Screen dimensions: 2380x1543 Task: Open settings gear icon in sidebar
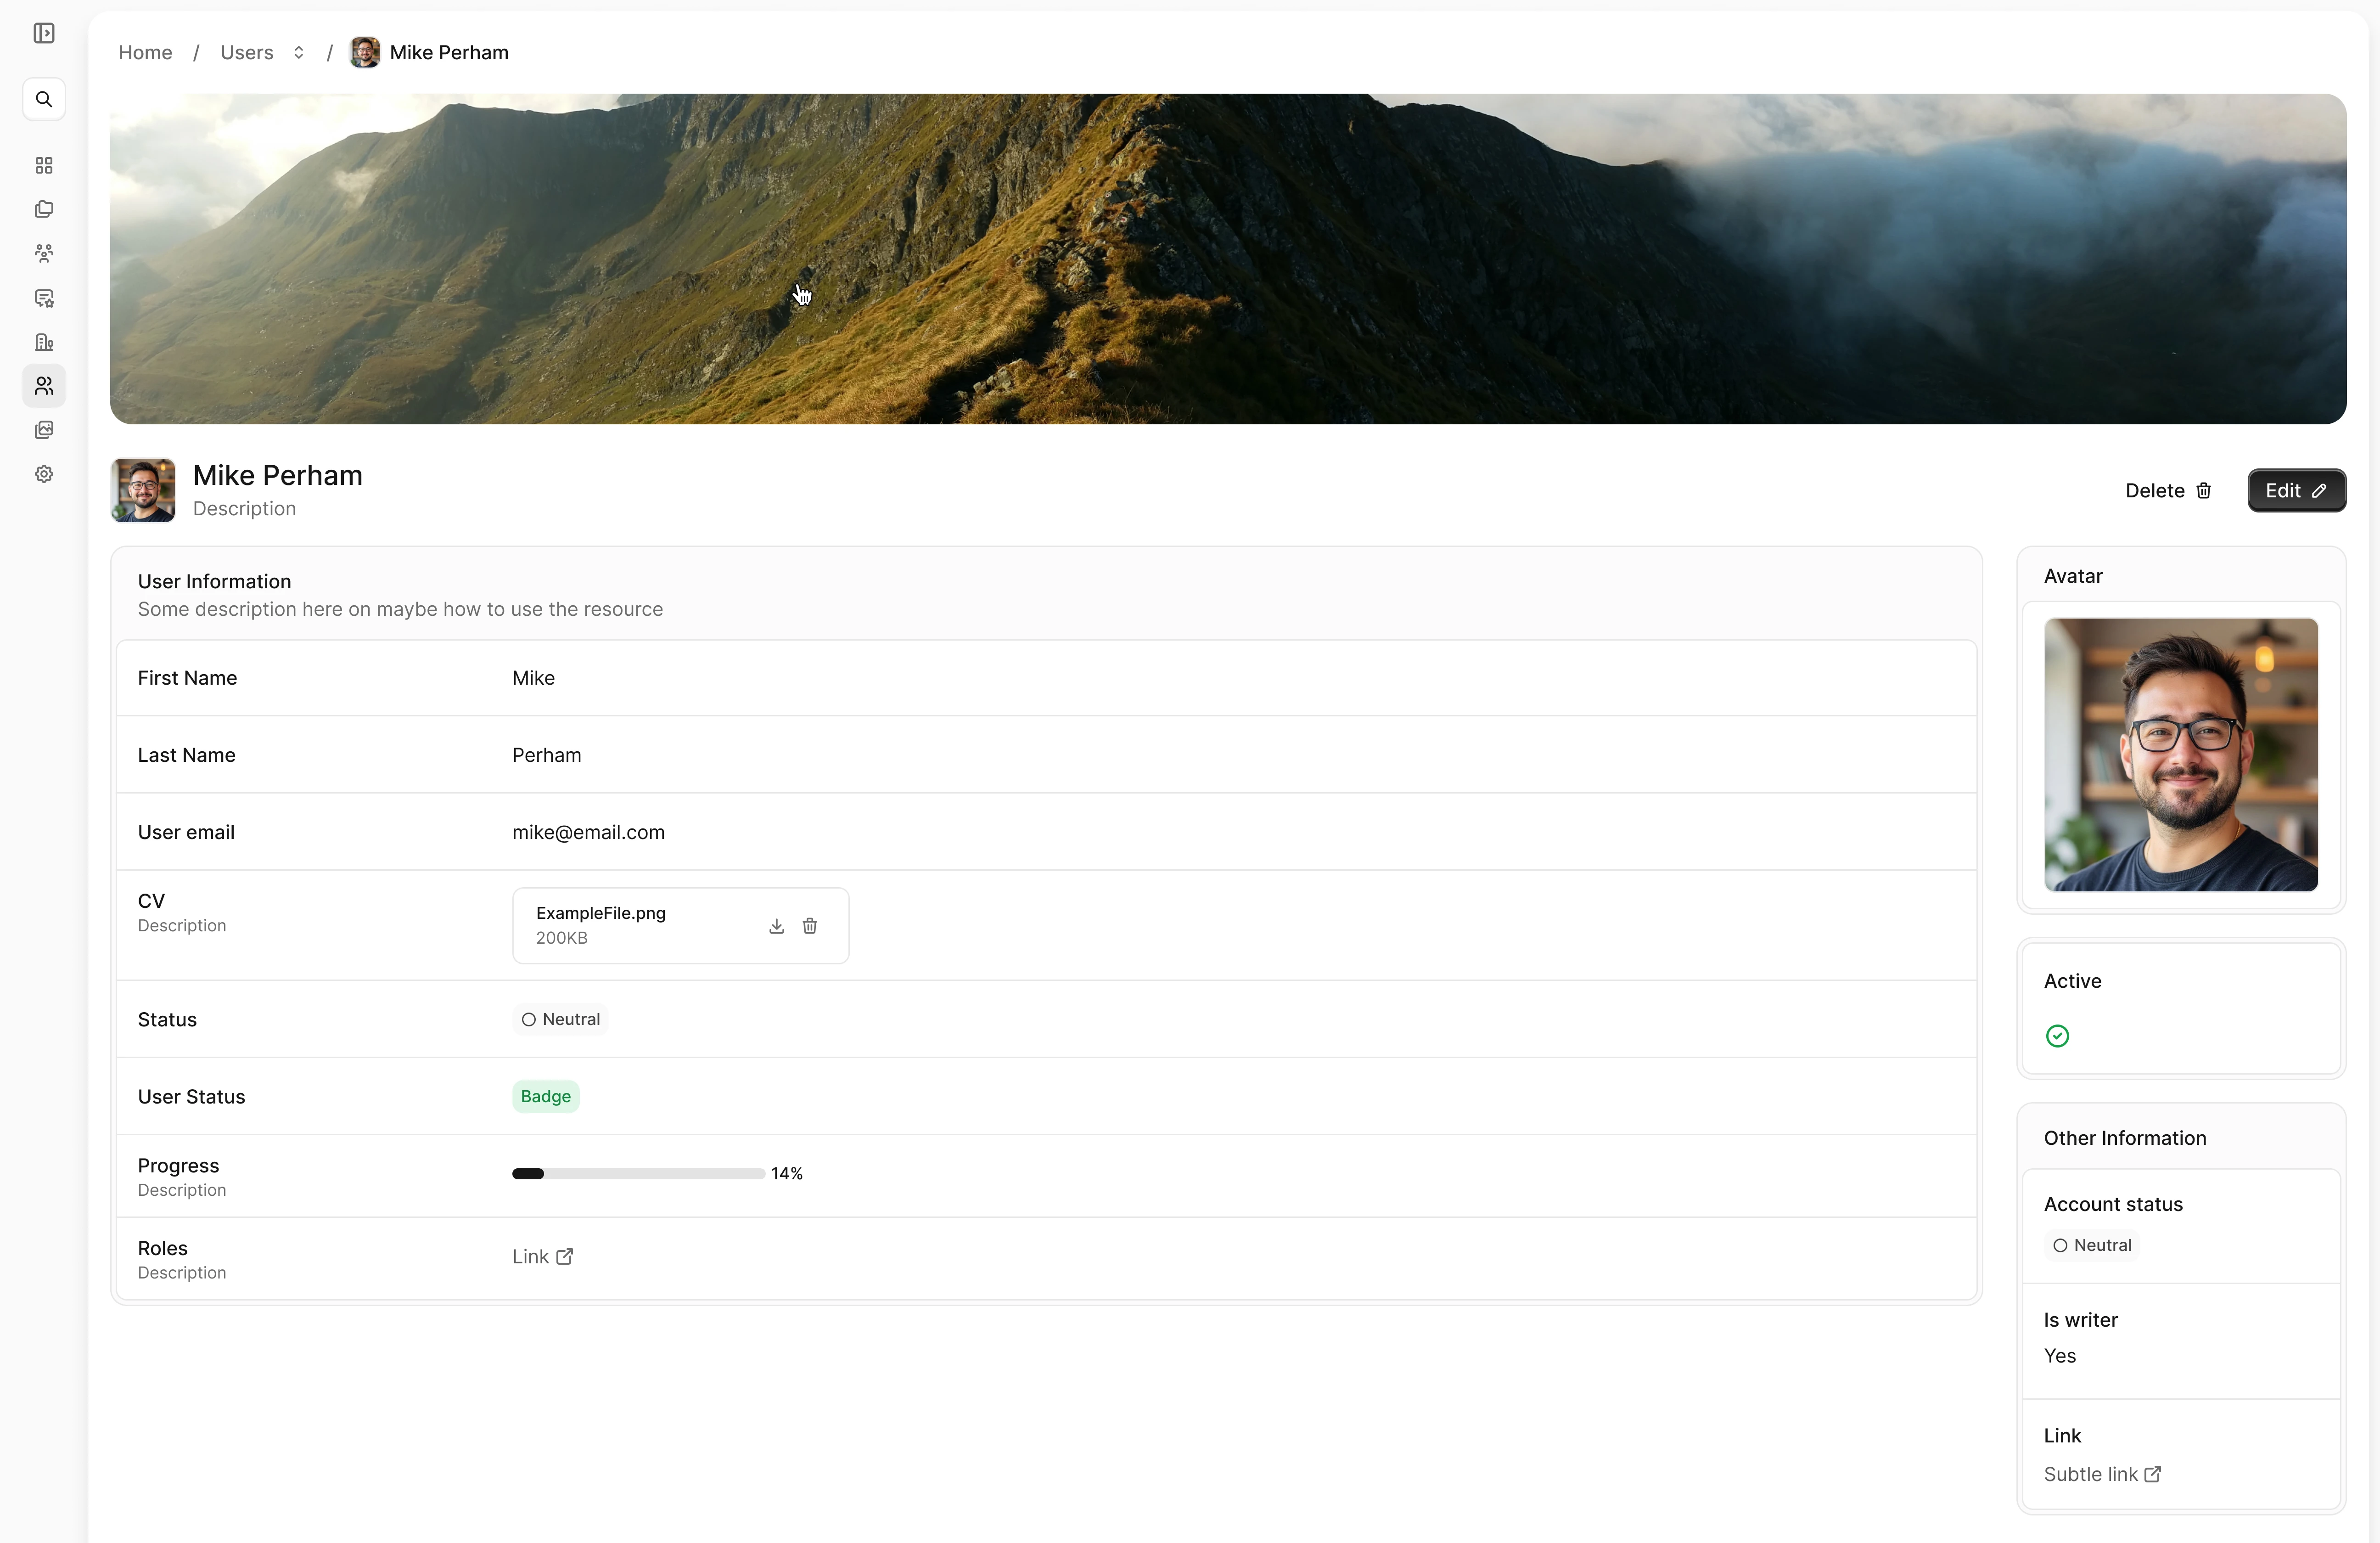(44, 474)
